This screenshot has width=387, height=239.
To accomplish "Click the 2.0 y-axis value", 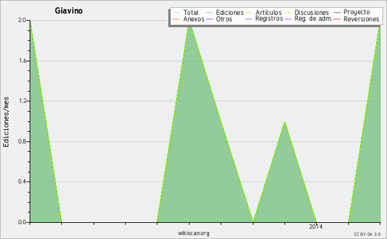I will coord(22,20).
